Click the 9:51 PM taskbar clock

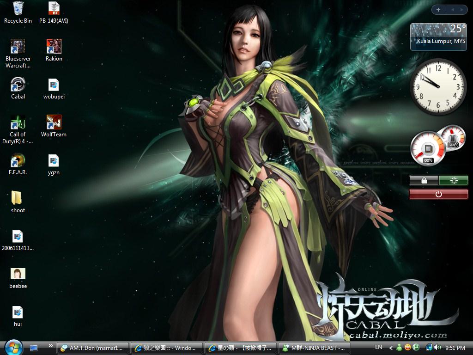click(455, 348)
